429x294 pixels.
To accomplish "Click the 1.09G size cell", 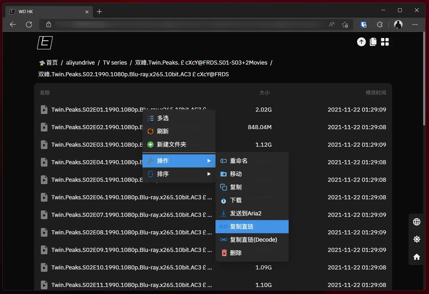I will pyautogui.click(x=263, y=267).
